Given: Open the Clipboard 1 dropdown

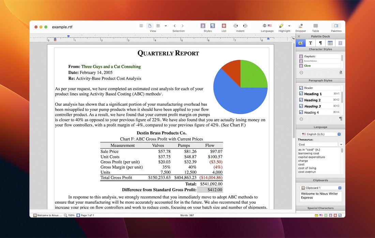Looking at the screenshot, I should tap(320, 188).
